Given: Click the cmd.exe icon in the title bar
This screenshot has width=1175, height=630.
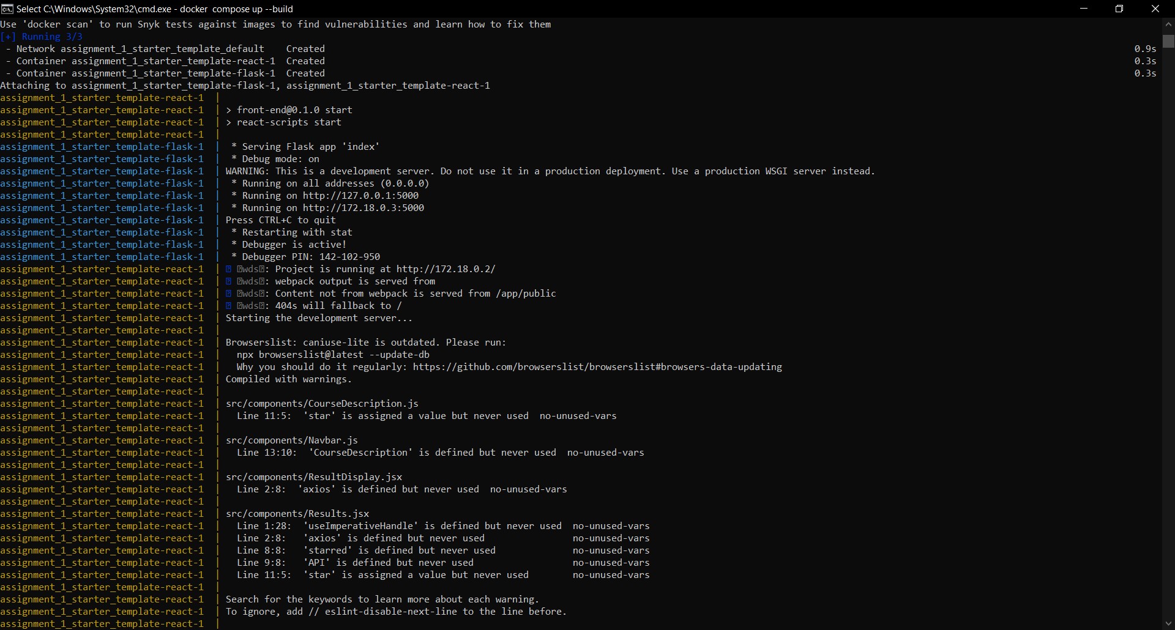Looking at the screenshot, I should [x=7, y=9].
